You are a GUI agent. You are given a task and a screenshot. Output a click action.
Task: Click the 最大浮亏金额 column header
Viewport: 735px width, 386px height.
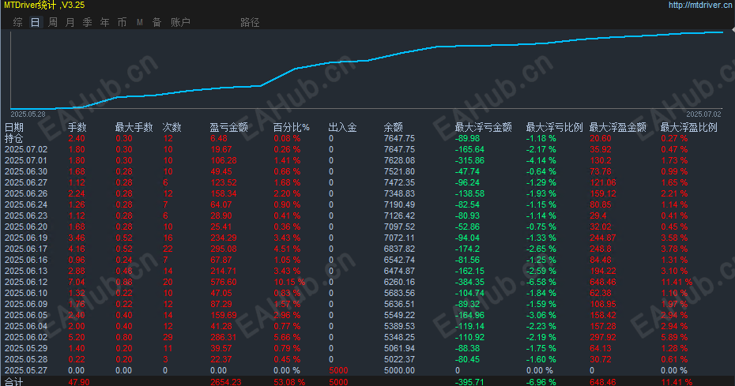tap(483, 127)
